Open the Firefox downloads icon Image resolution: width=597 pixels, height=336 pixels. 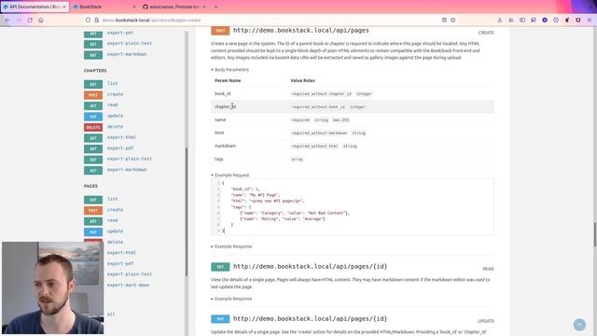click(x=500, y=20)
